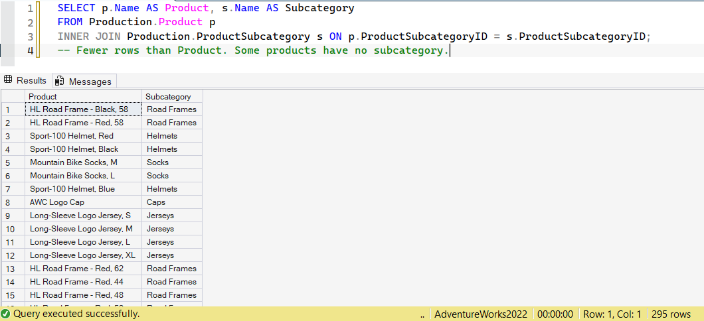Select row 1 header
The width and height of the screenshot is (704, 321).
click(x=13, y=109)
